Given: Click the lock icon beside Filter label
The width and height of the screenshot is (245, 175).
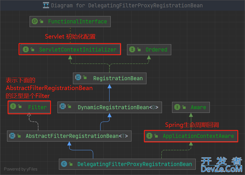Looking at the screenshot, I should (x=20, y=106).
